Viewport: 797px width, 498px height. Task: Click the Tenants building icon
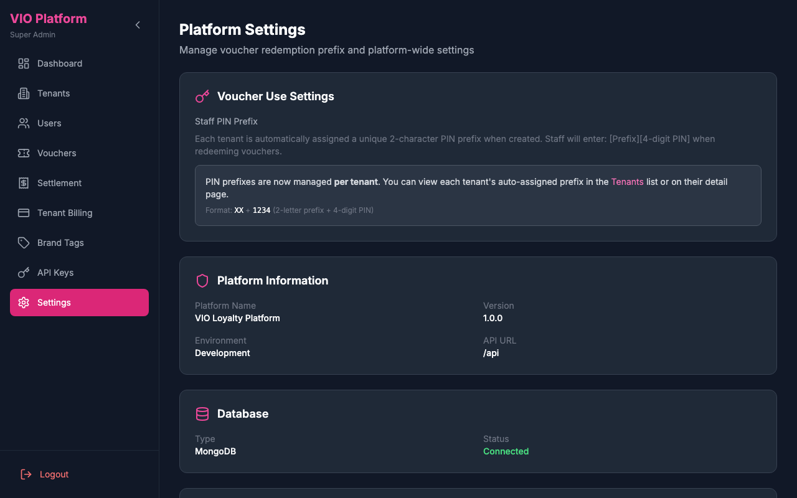[24, 93]
